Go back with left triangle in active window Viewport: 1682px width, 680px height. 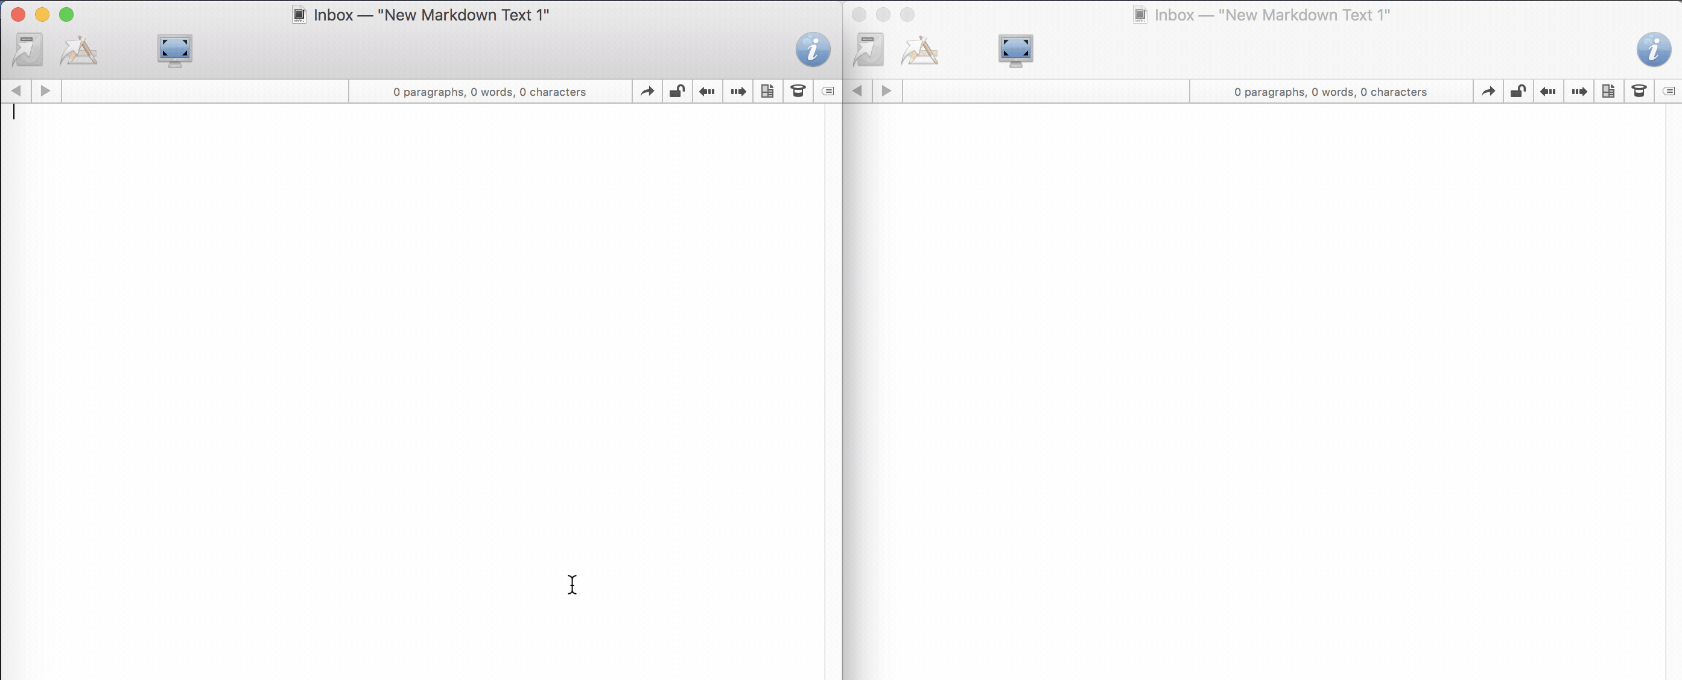point(16,90)
